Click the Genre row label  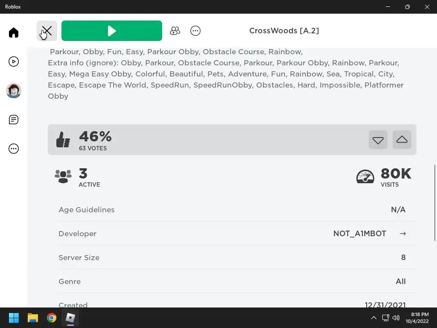point(70,281)
